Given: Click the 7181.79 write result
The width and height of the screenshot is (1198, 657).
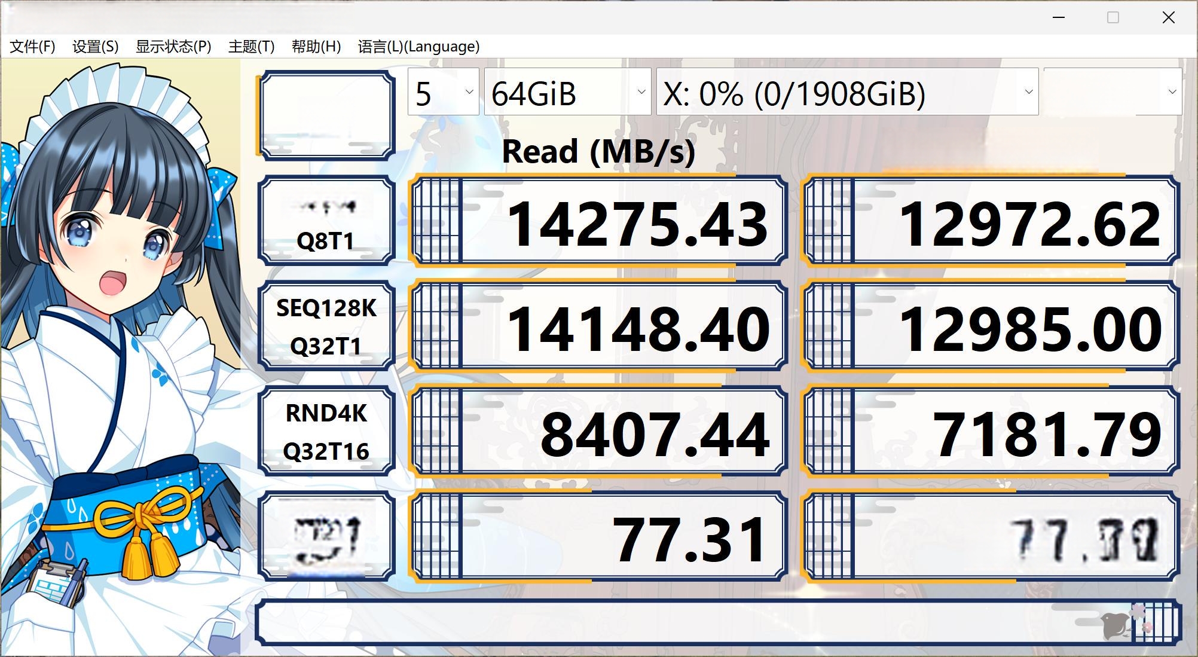Looking at the screenshot, I should coord(991,431).
